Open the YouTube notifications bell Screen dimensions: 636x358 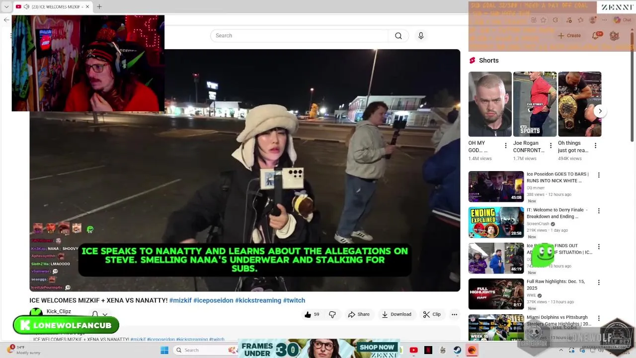coord(596,36)
